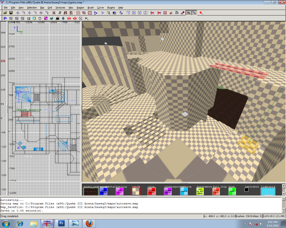Select the hint texture swatch
The height and width of the screenshot is (228, 286).
232,191
